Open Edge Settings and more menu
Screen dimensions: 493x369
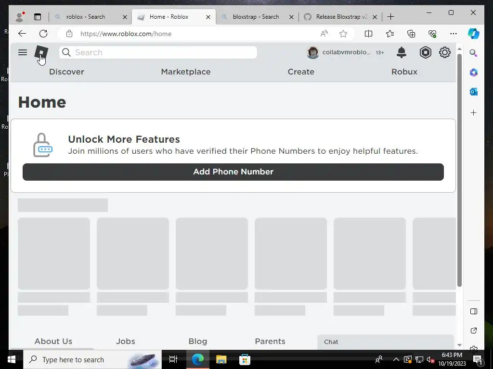(x=454, y=34)
